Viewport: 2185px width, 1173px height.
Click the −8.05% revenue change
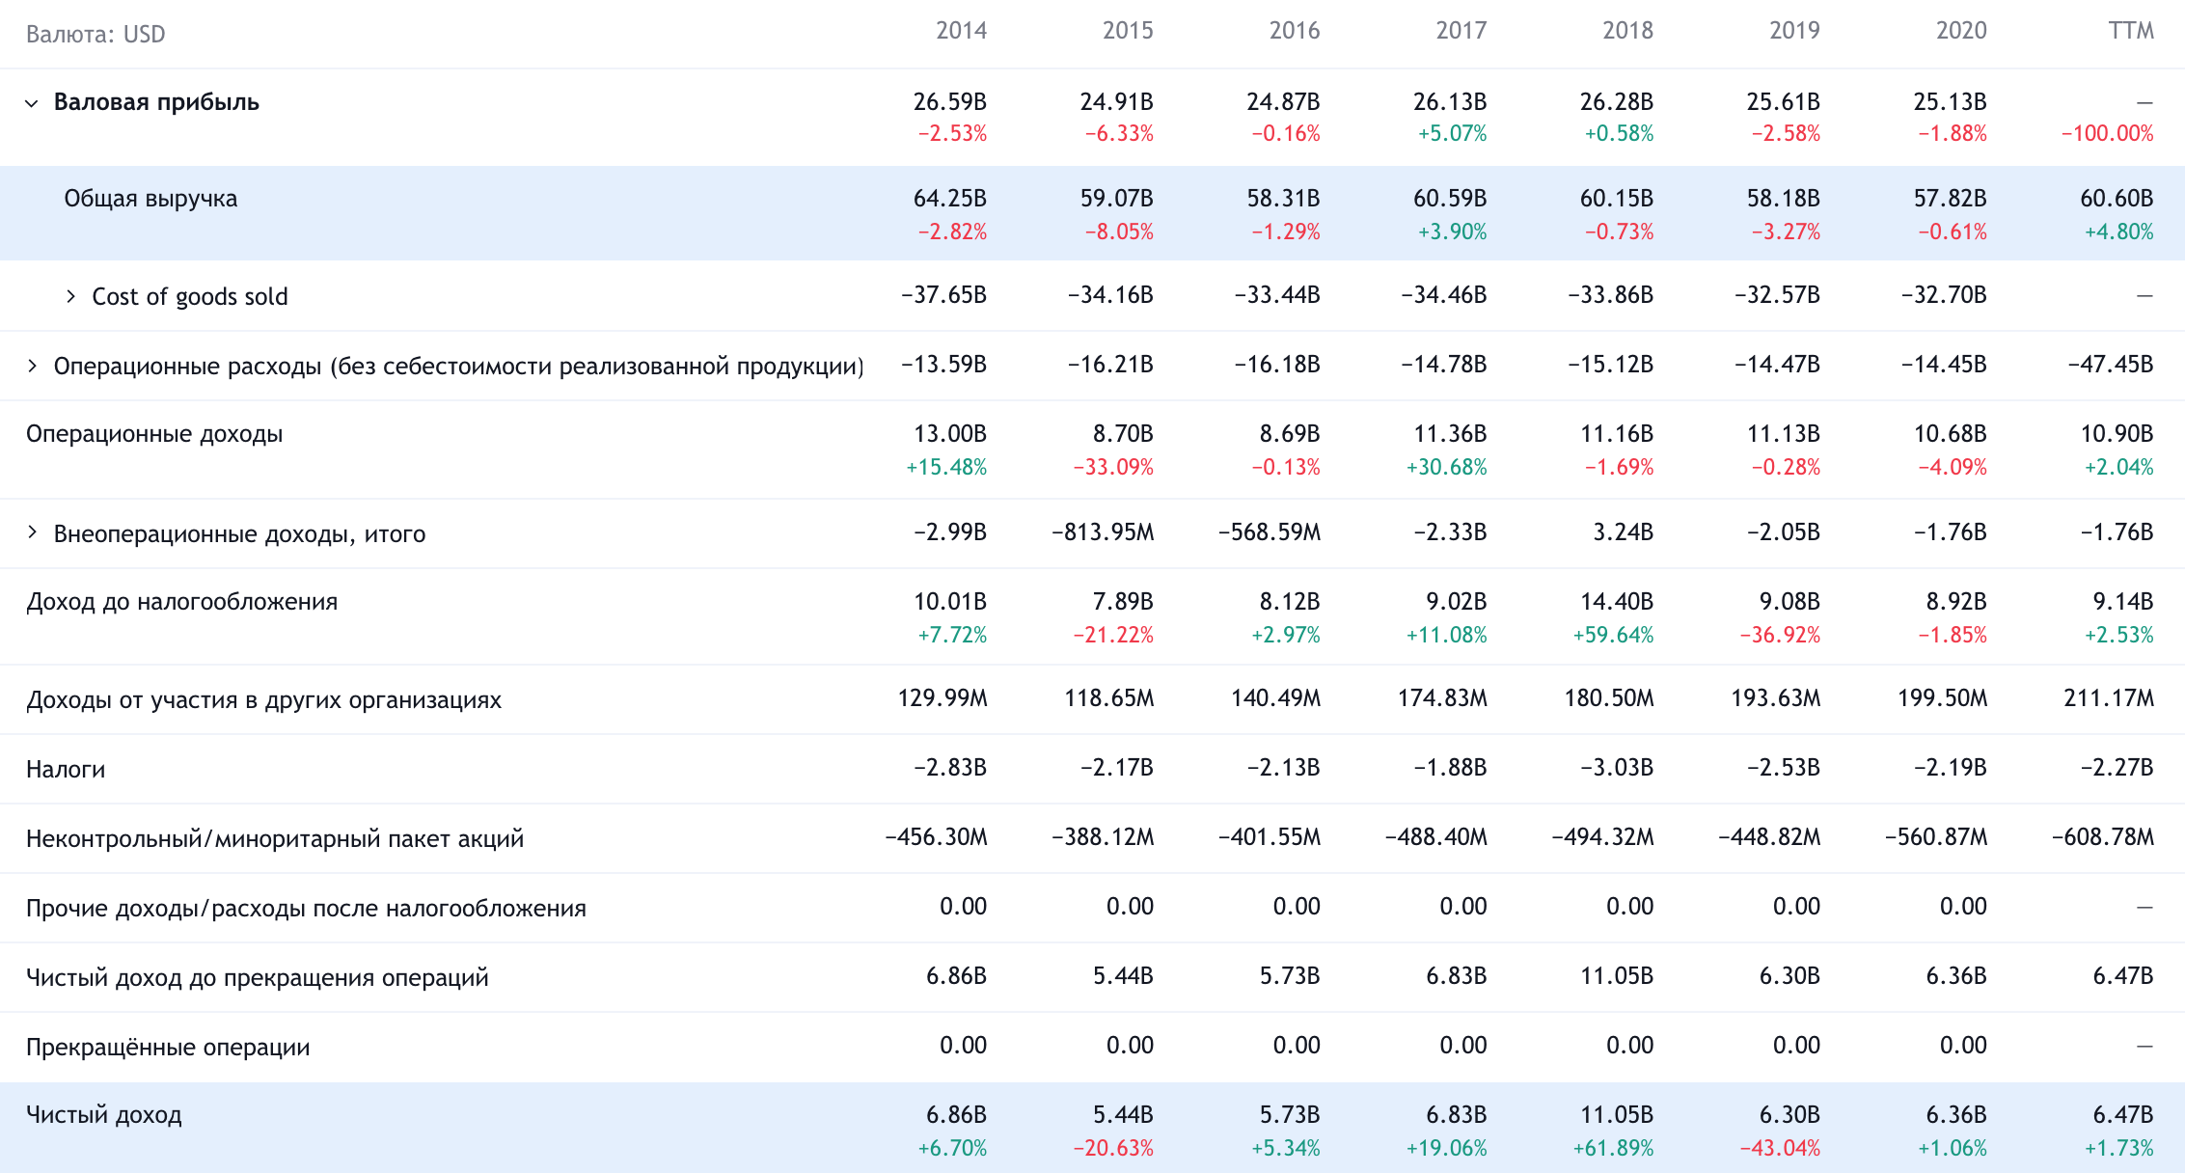[1119, 232]
